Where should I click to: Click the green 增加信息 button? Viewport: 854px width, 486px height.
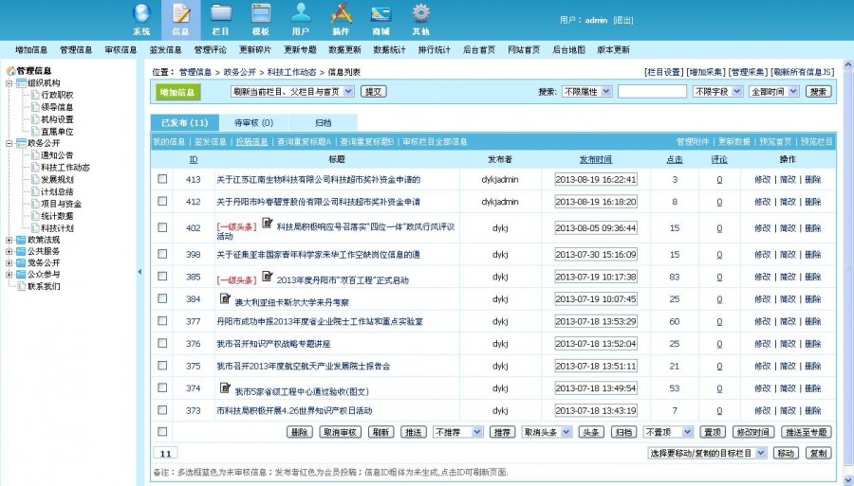tap(177, 93)
